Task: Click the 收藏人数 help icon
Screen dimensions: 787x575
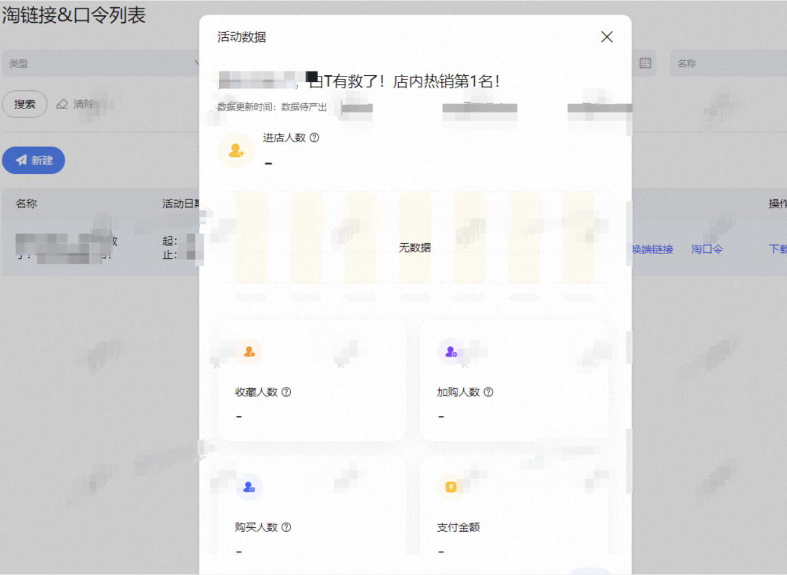Action: click(286, 392)
